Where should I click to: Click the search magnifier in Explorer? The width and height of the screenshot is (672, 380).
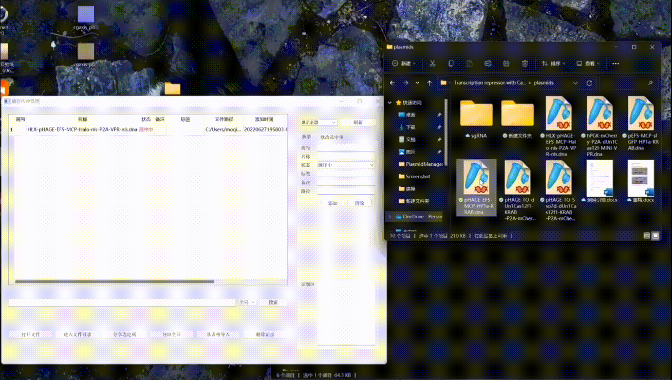[650, 83]
